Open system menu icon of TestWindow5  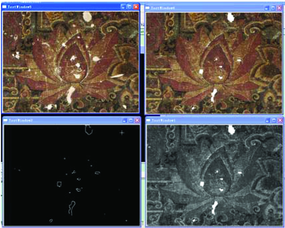pos(5,7)
